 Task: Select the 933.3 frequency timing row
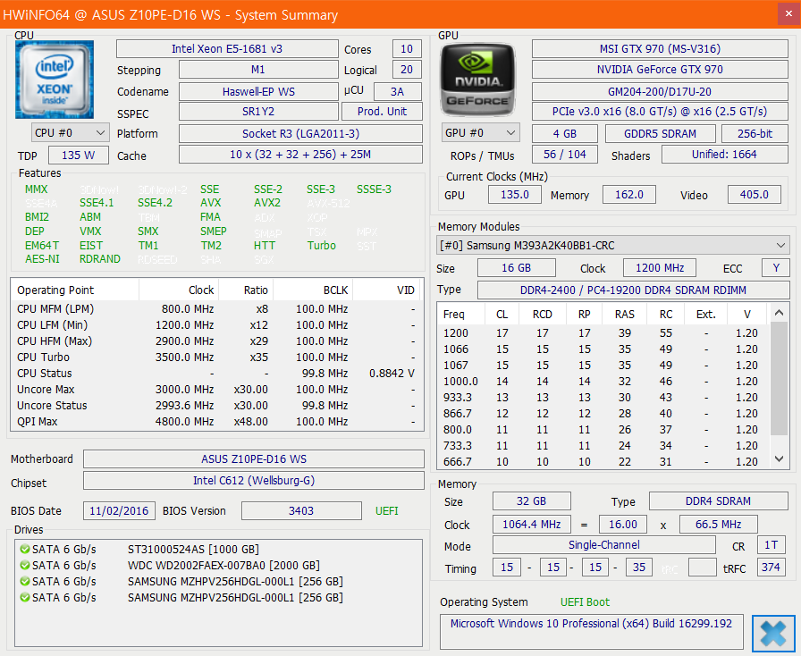click(x=603, y=398)
